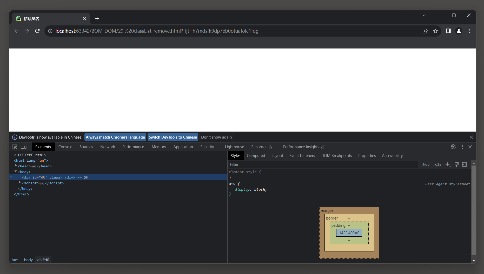Image resolution: width=484 pixels, height=274 pixels.
Task: Click Always match Chrome's language button
Action: click(x=115, y=137)
